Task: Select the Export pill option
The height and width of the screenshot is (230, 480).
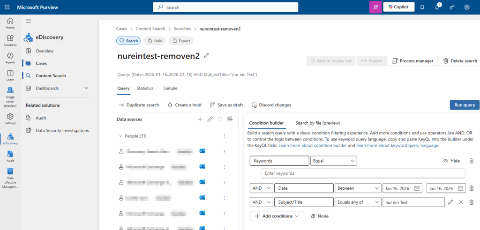Action: pos(180,41)
